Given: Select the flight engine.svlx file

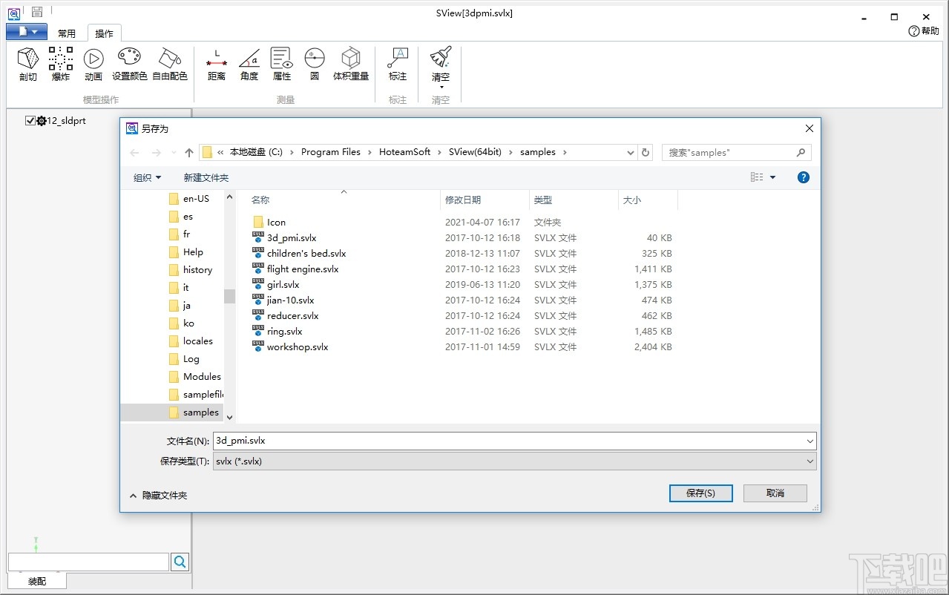Looking at the screenshot, I should (303, 269).
